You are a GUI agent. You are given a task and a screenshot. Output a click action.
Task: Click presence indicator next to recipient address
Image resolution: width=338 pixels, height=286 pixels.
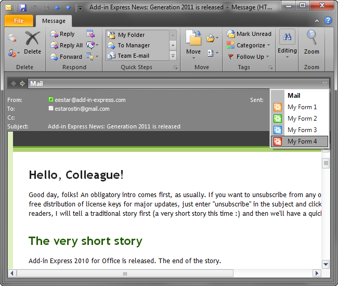(51, 108)
